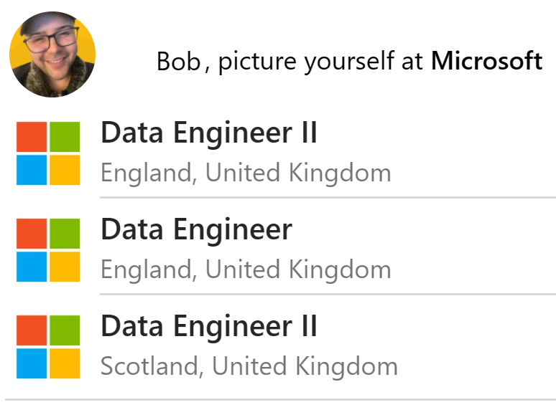Click green square in Scotland listing's logo
The image size is (556, 420).
pyautogui.click(x=65, y=331)
